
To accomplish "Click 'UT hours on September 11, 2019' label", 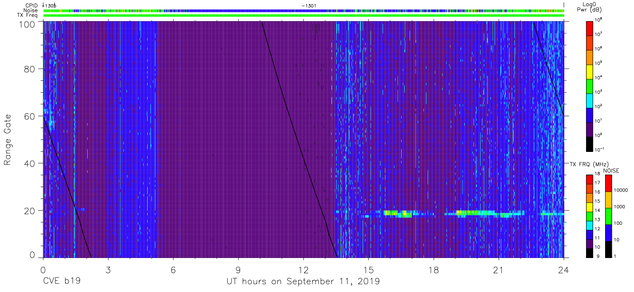I will point(303,281).
